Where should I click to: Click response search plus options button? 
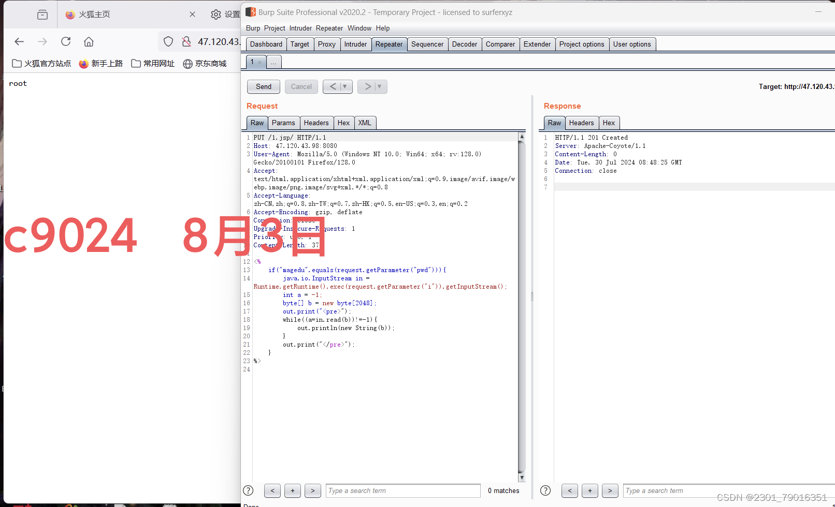pos(590,490)
